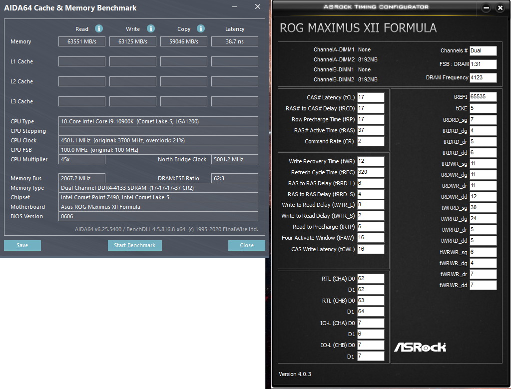The image size is (511, 389).
Task: Click the FSB : DRAM ratio field
Action: [x=483, y=64]
